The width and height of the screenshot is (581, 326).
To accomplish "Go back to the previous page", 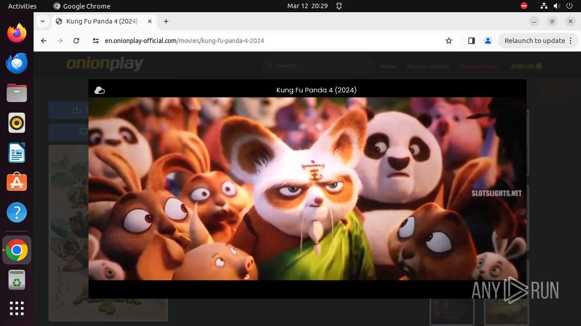I will pos(44,41).
